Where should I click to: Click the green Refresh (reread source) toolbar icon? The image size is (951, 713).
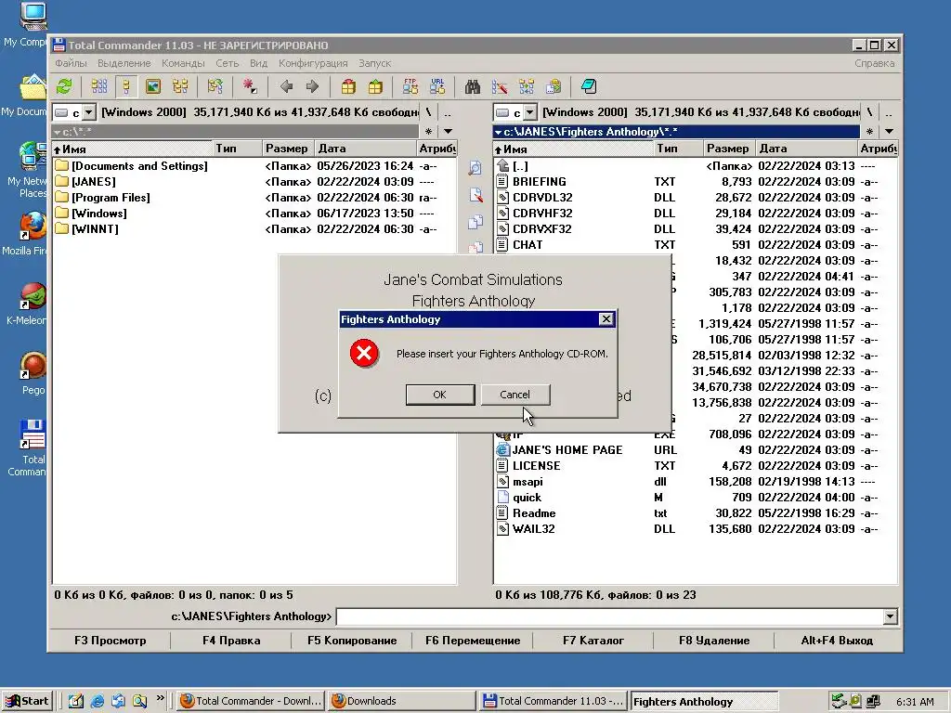click(x=64, y=86)
